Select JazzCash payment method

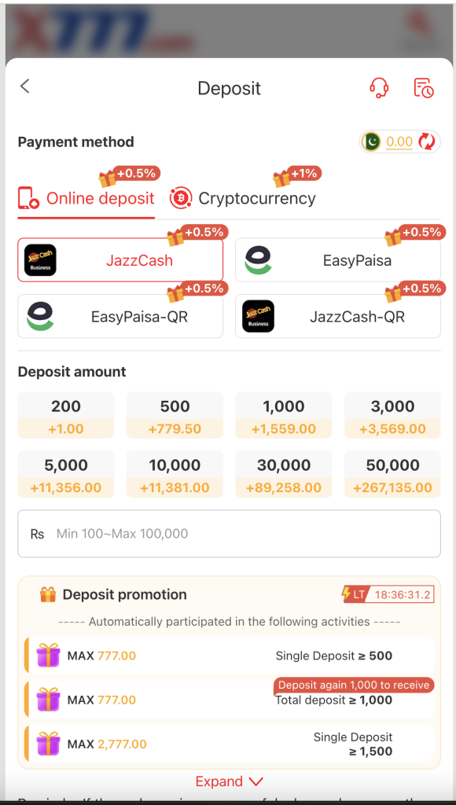120,260
